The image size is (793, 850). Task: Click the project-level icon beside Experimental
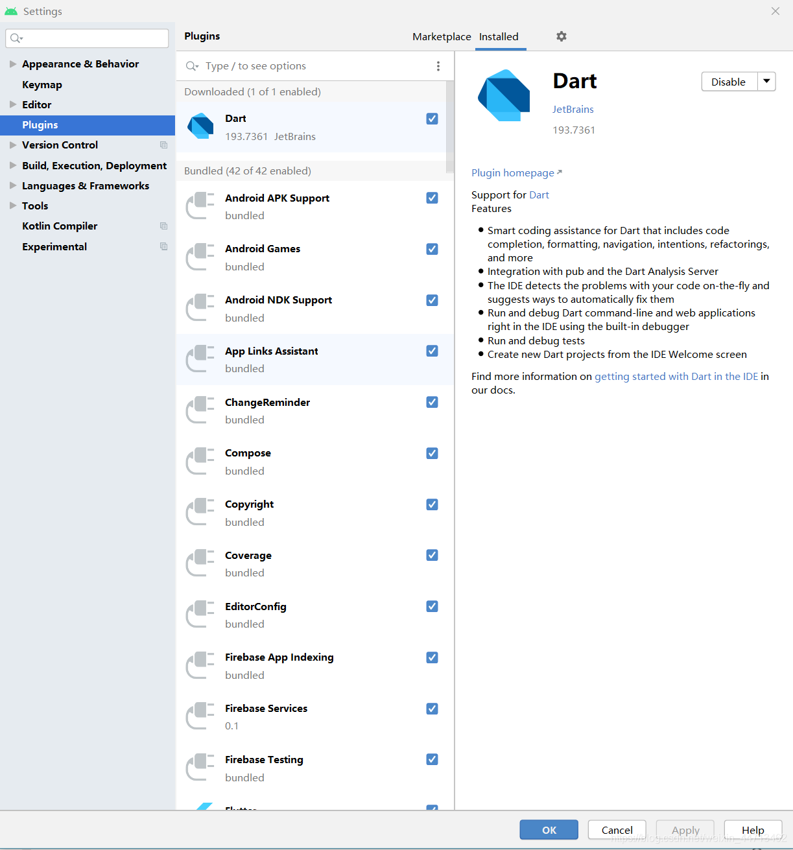[x=163, y=246]
